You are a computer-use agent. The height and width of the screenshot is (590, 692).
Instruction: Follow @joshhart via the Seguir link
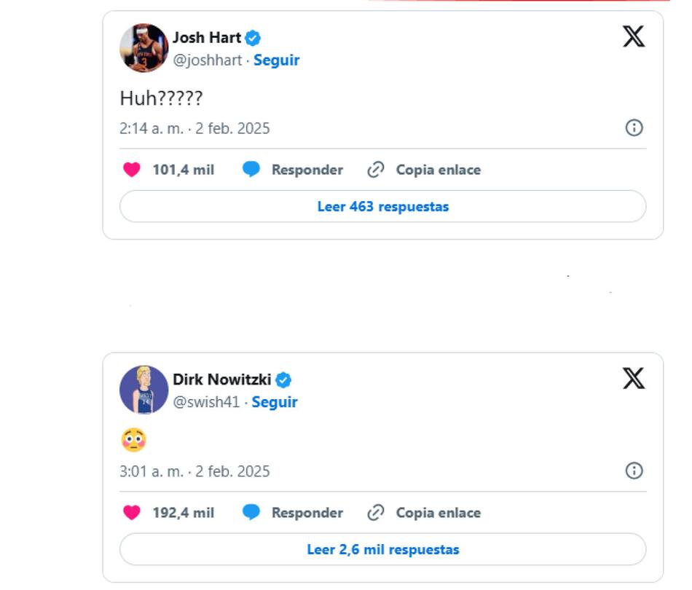276,60
